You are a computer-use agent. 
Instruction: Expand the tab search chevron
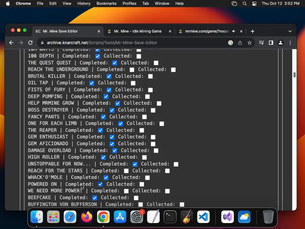290,31
